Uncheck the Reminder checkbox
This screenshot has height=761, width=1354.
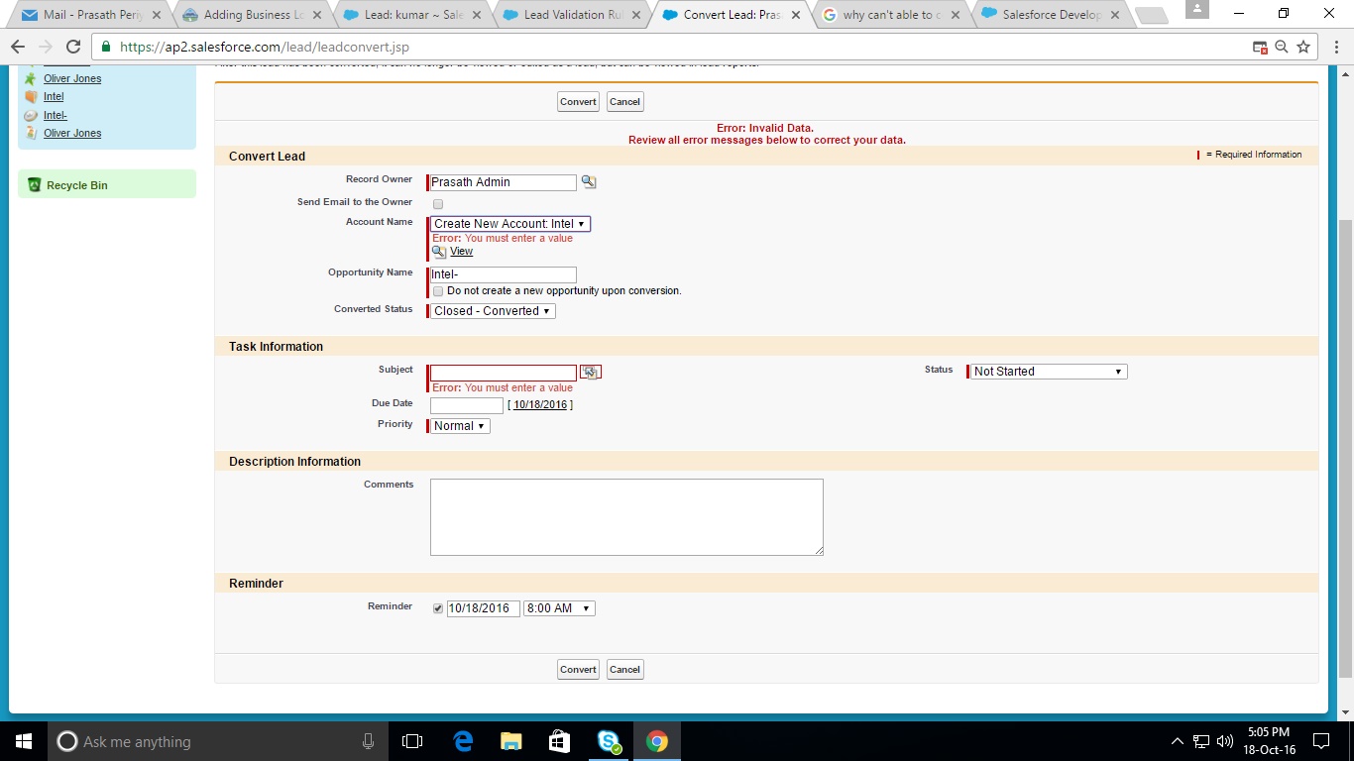(x=438, y=608)
